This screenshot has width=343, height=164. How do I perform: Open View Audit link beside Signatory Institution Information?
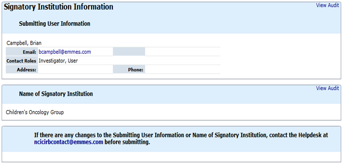pos(327,5)
